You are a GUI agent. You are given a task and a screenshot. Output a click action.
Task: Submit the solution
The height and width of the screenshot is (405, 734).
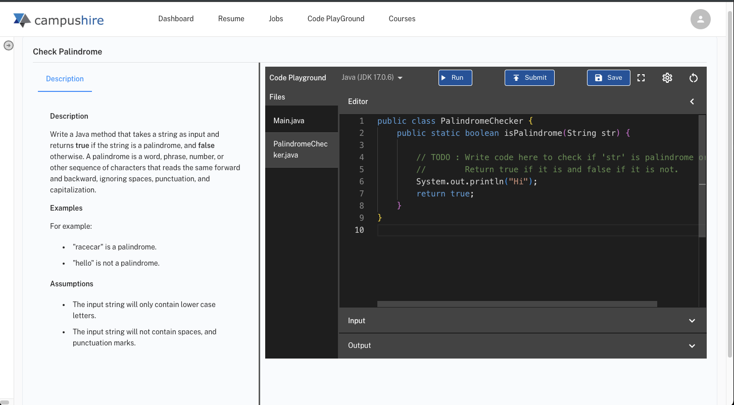pyautogui.click(x=529, y=78)
